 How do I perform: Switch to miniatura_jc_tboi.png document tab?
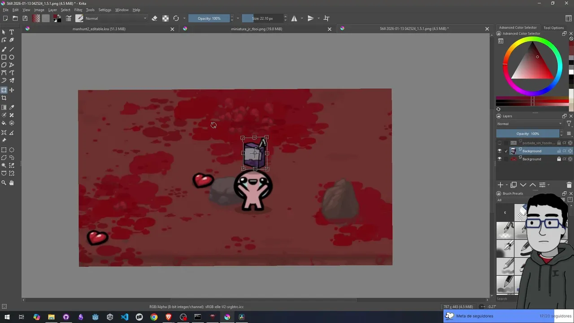(257, 29)
